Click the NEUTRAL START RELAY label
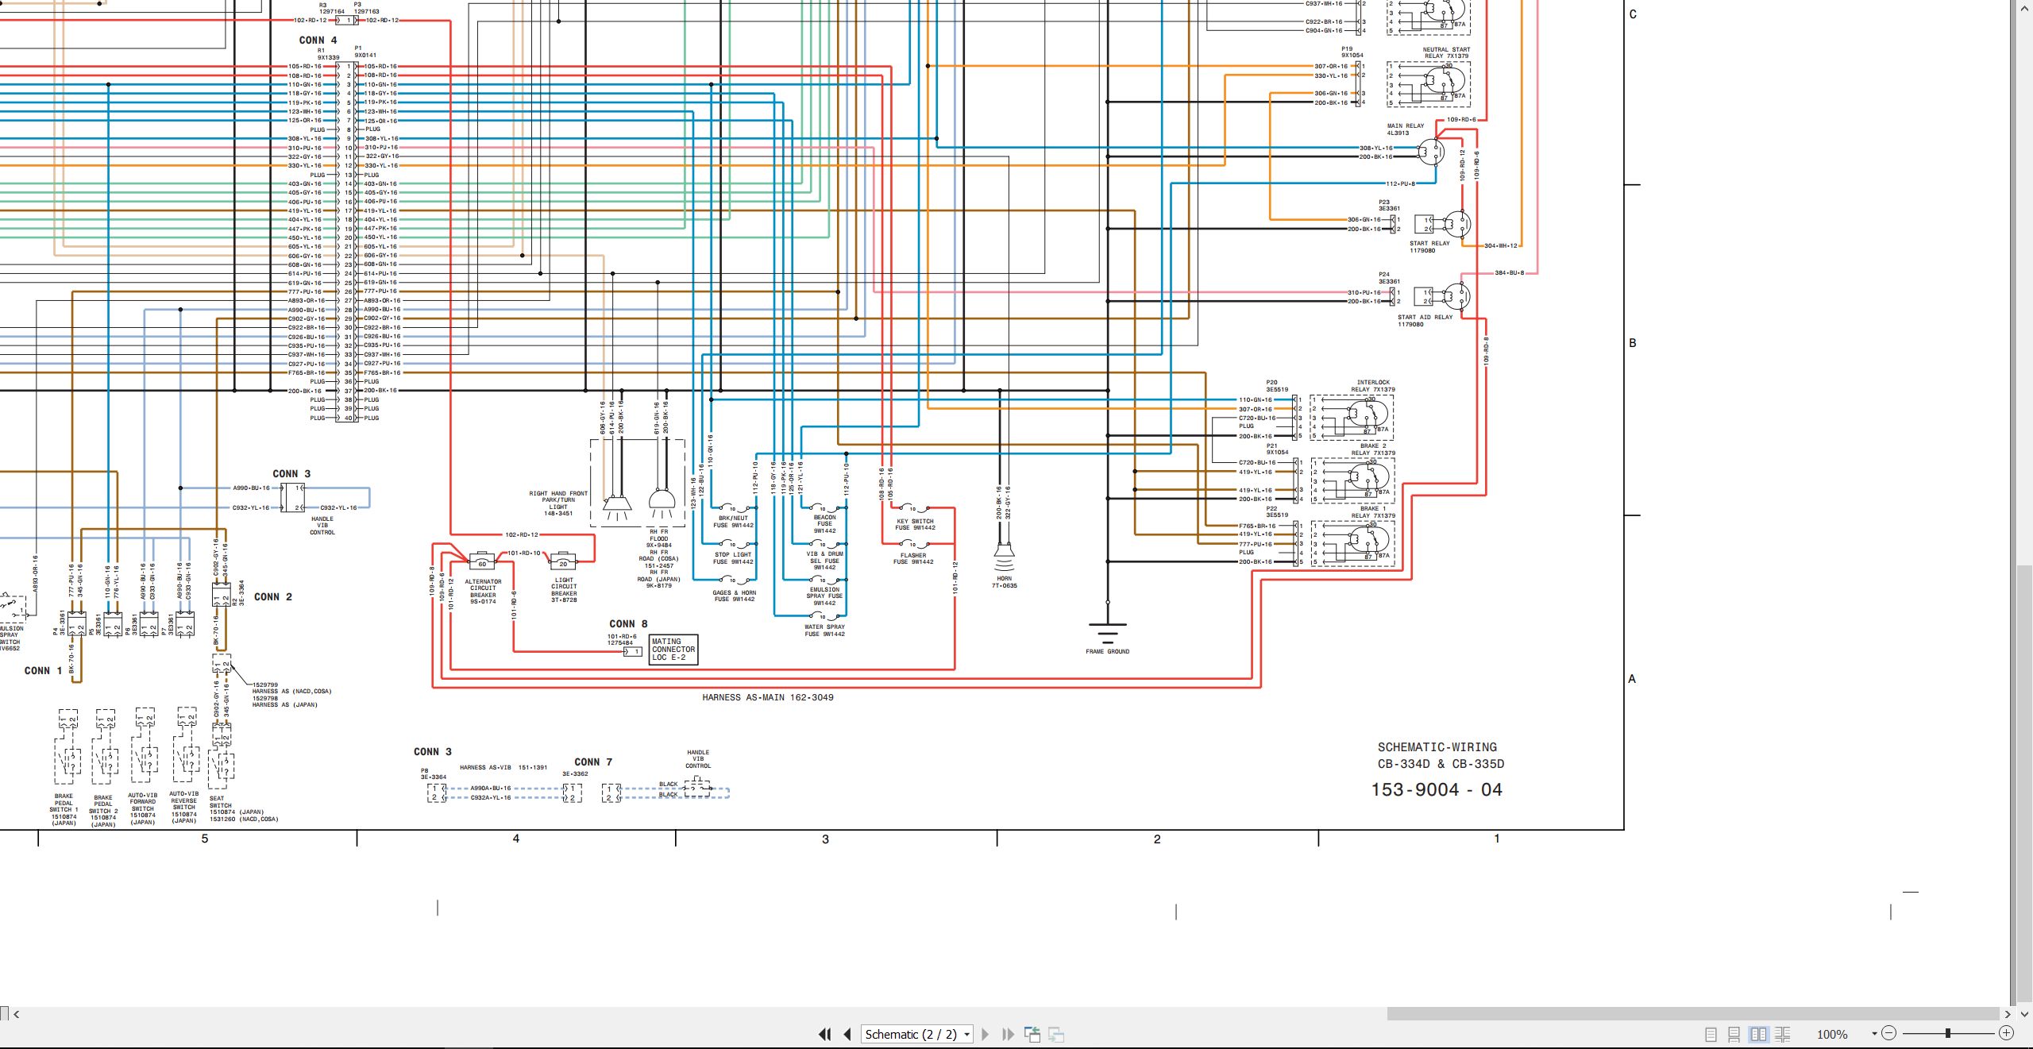Screen dimensions: 2033x1049 (1446, 52)
